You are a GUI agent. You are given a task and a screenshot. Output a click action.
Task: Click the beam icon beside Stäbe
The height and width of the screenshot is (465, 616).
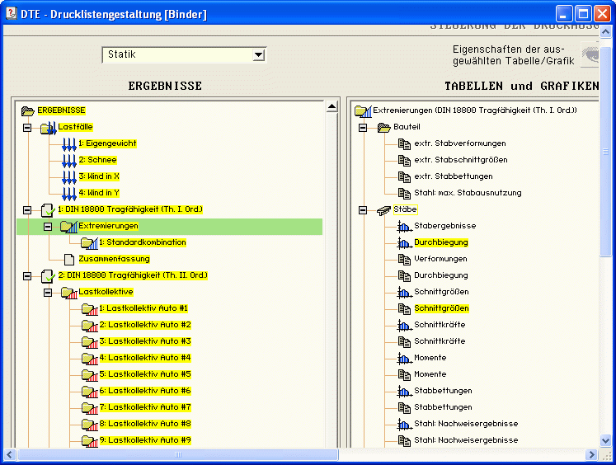(x=383, y=210)
